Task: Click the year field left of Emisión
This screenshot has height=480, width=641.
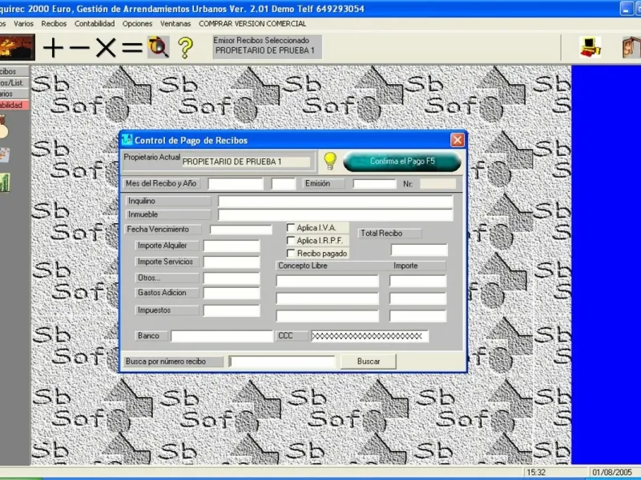Action: [284, 184]
